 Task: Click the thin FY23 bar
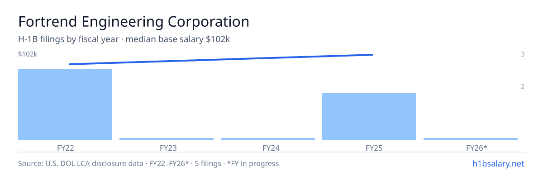coord(167,139)
